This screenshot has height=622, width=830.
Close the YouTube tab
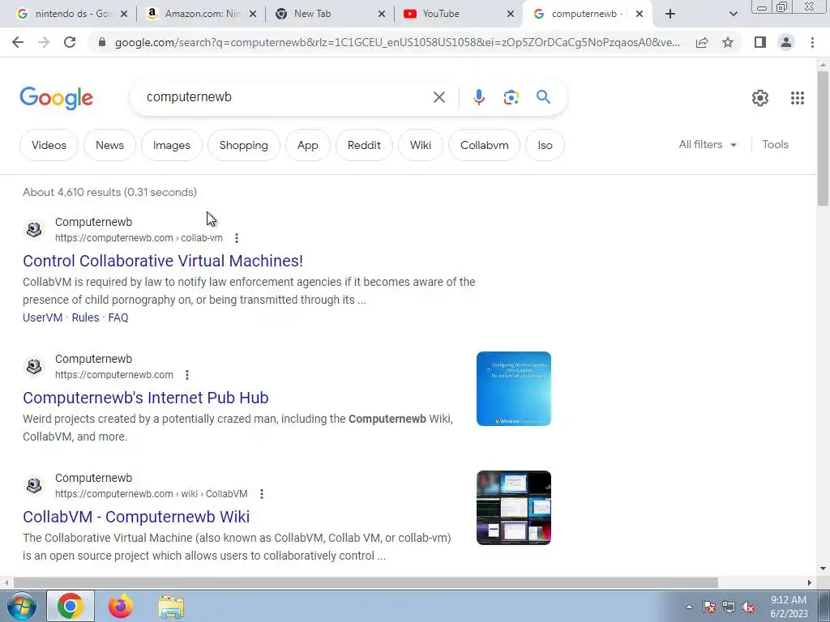click(x=511, y=14)
